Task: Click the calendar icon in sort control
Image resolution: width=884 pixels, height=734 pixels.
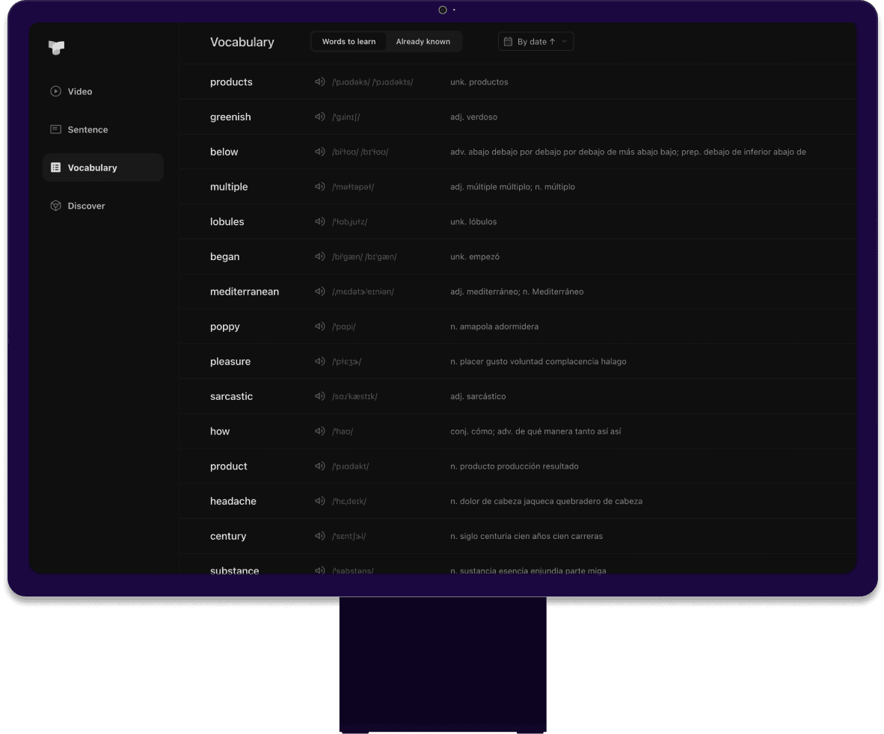Action: [x=508, y=42]
